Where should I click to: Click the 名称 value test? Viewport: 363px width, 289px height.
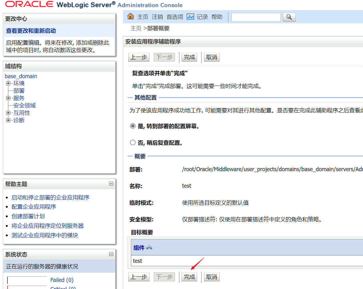point(187,186)
